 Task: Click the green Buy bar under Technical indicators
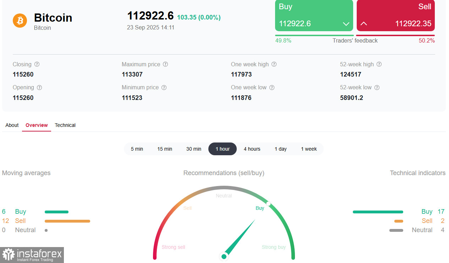378,212
